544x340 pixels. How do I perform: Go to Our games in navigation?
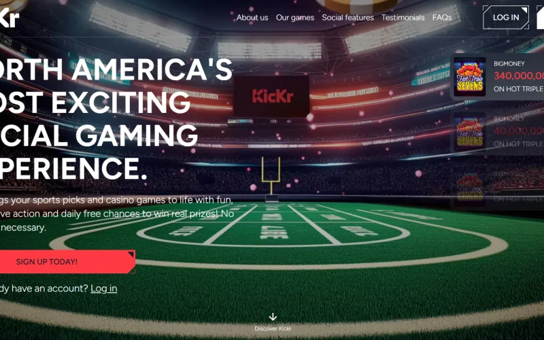[295, 18]
